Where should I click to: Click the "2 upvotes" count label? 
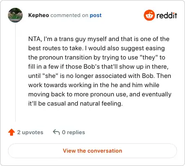coord(30,132)
